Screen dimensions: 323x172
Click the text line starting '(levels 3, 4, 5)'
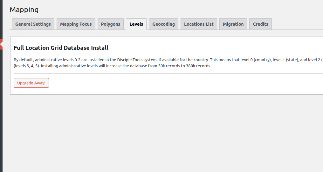pos(112,66)
